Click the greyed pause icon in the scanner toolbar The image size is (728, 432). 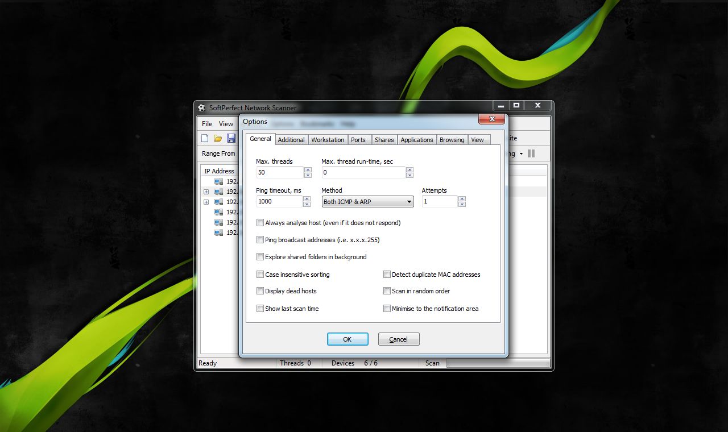(x=531, y=153)
